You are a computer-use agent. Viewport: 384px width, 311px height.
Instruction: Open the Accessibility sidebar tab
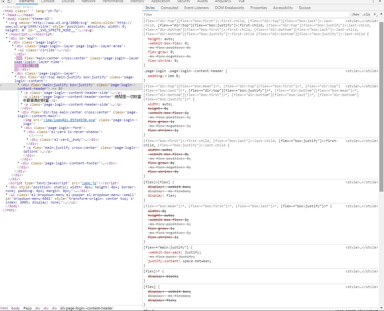283,8
